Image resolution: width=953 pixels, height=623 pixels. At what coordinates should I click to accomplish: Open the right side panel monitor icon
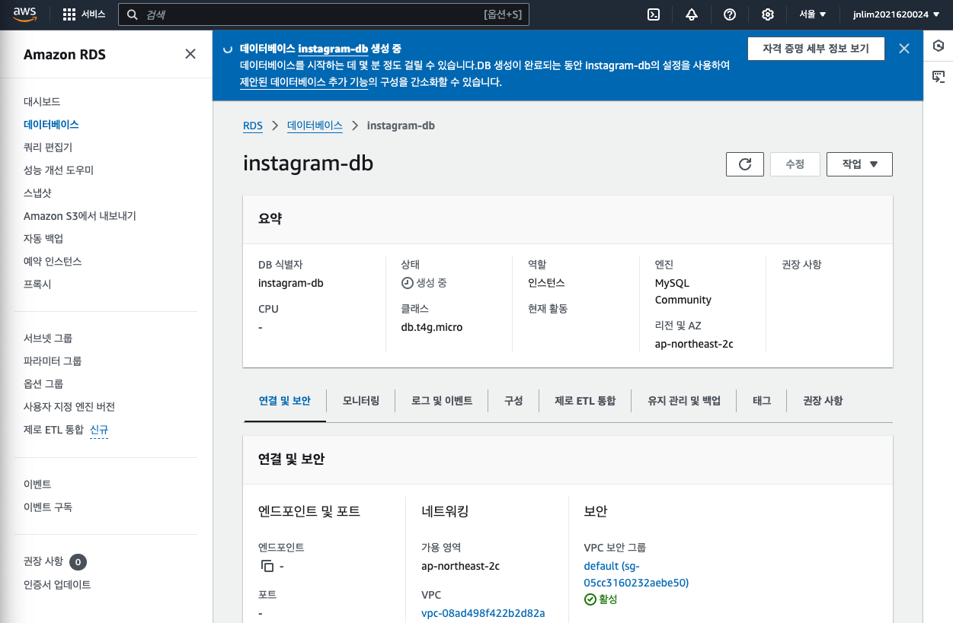click(x=939, y=76)
